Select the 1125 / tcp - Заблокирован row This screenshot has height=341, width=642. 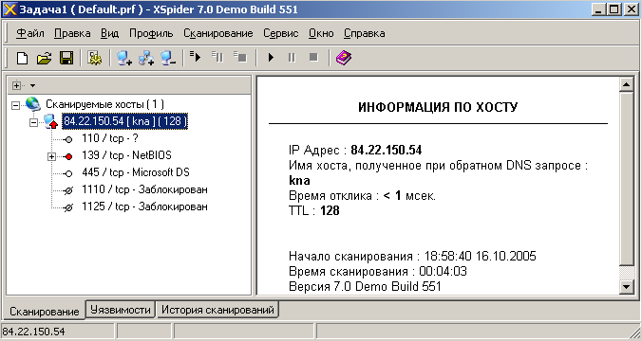[144, 206]
